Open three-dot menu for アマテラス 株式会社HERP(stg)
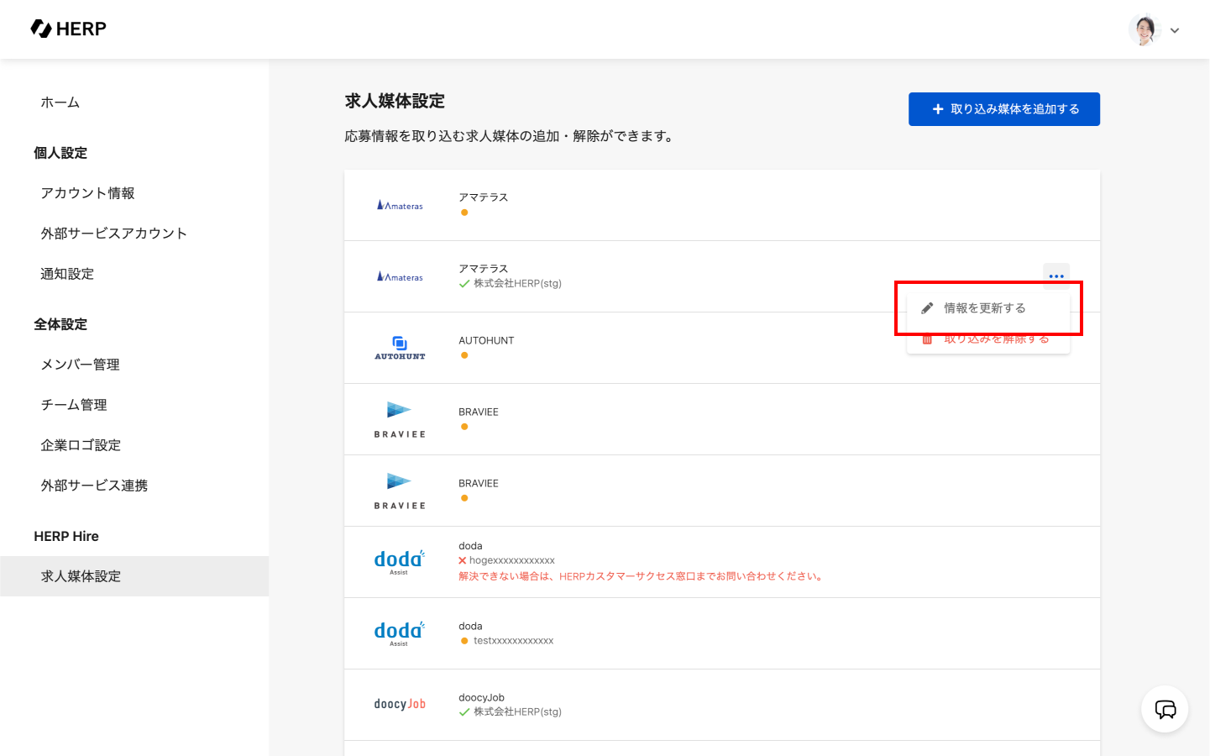The image size is (1210, 756). click(1056, 276)
